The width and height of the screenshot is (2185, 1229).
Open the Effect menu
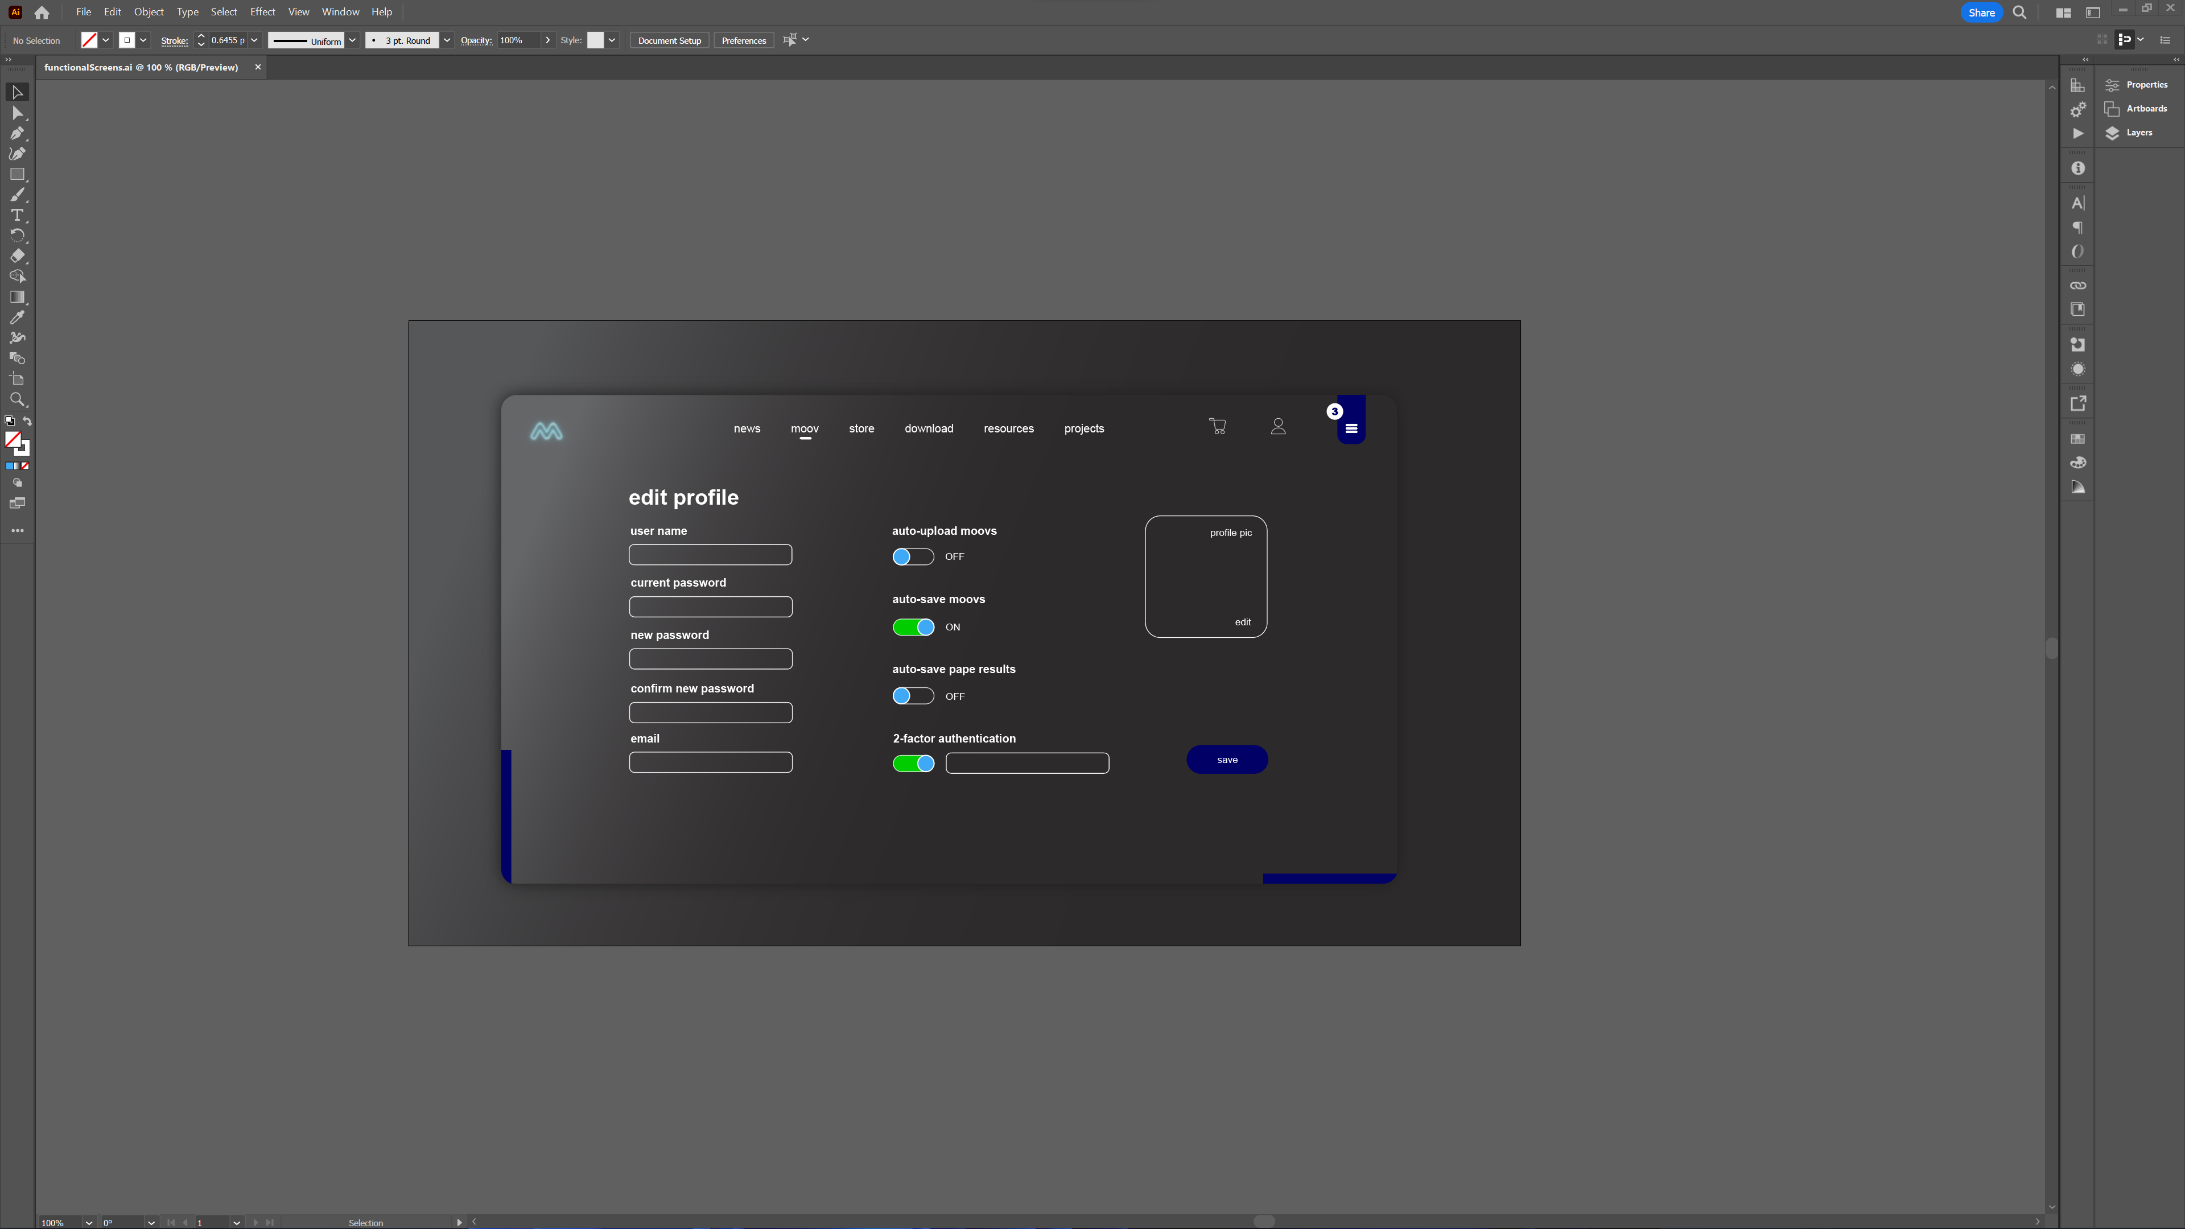click(262, 12)
